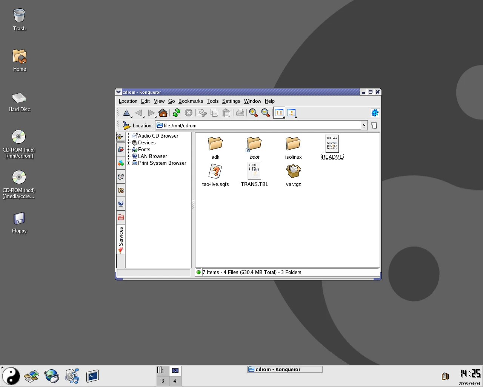The width and height of the screenshot is (483, 387).
Task: Switch to Icon View mode
Action: [x=279, y=113]
